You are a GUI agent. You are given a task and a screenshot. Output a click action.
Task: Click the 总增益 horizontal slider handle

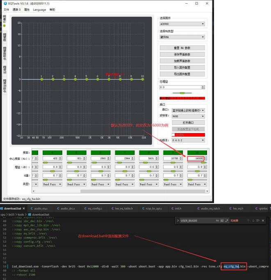(x=182, y=93)
